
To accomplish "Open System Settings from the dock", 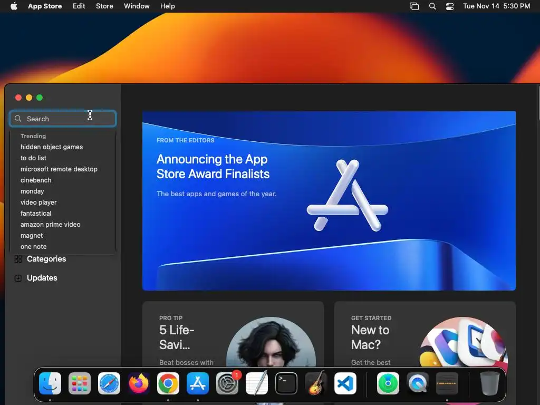I will 227,383.
